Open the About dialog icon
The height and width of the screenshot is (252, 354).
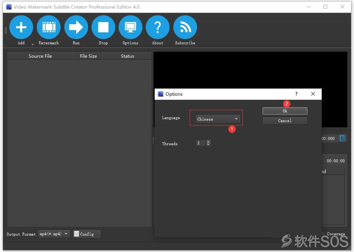[158, 27]
